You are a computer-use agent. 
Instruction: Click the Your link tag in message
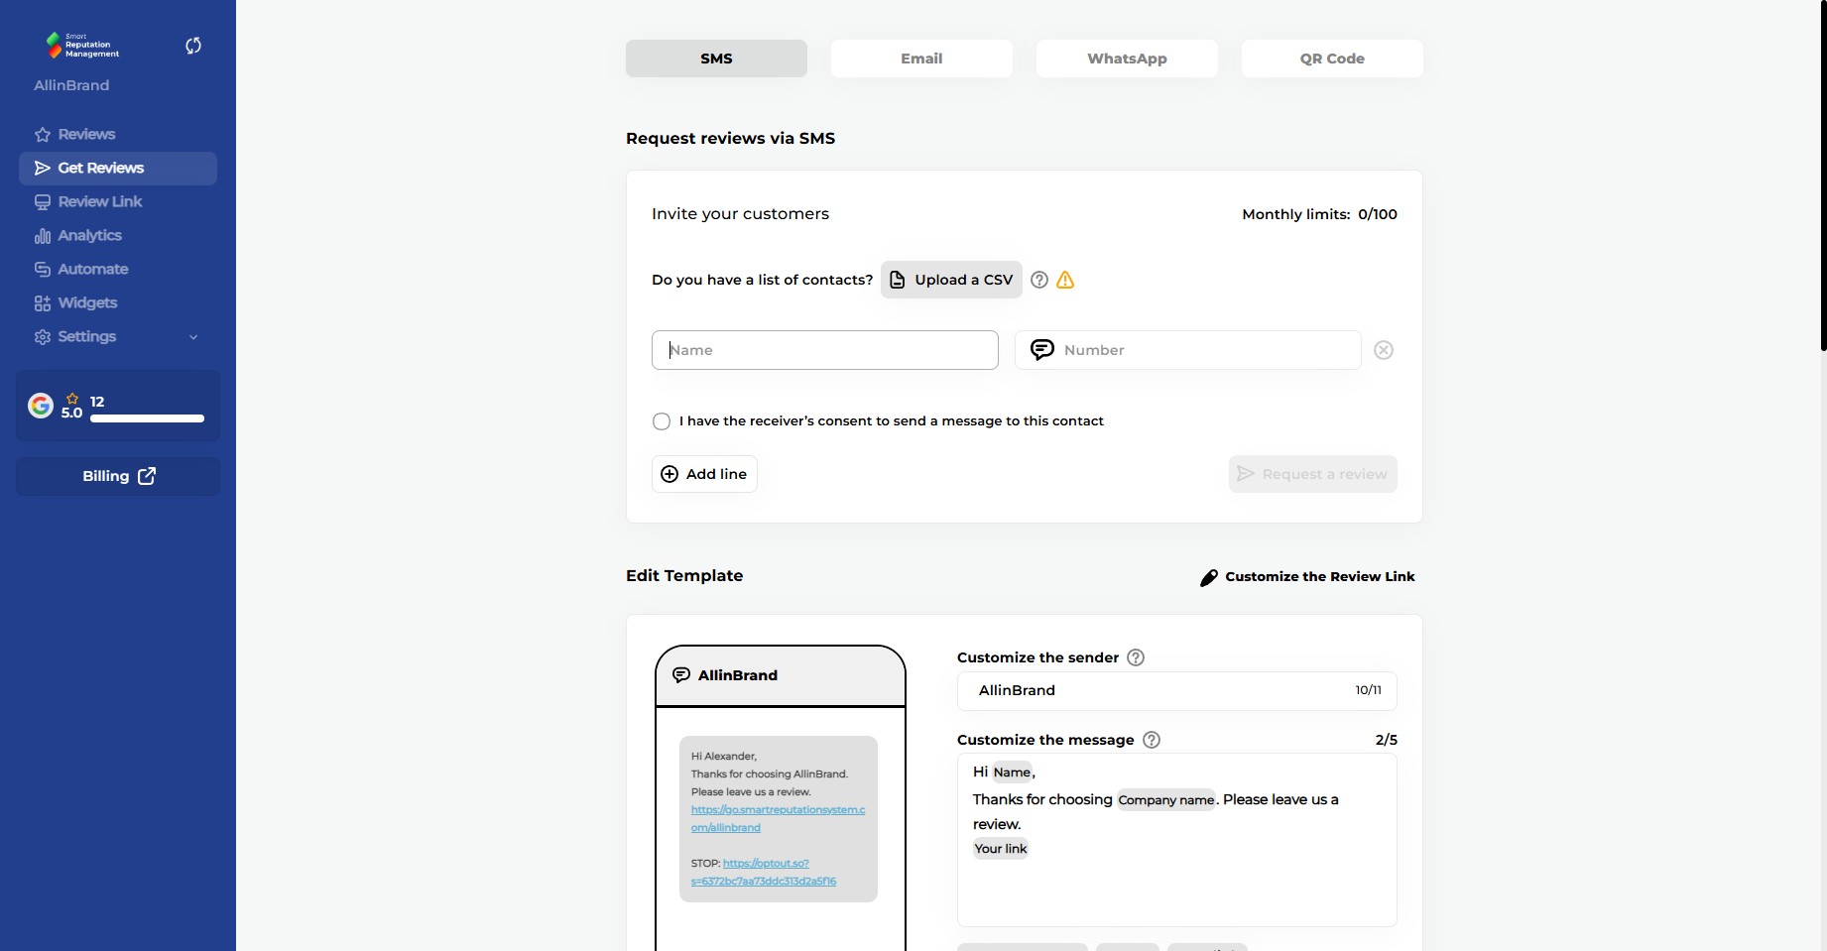click(x=1001, y=849)
